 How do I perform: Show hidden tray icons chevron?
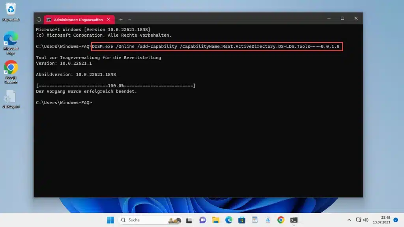pyautogui.click(x=349, y=220)
